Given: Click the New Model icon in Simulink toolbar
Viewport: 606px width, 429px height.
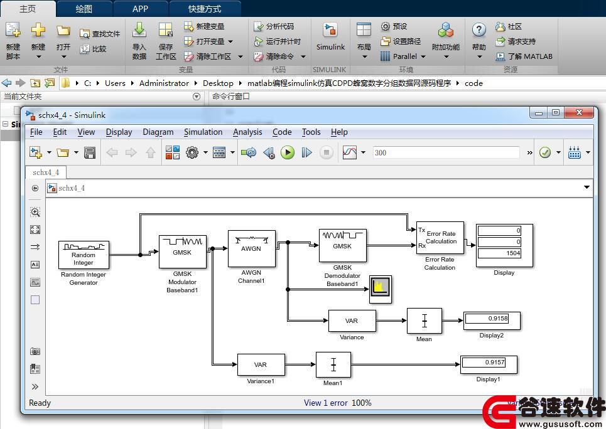Looking at the screenshot, I should (x=36, y=152).
